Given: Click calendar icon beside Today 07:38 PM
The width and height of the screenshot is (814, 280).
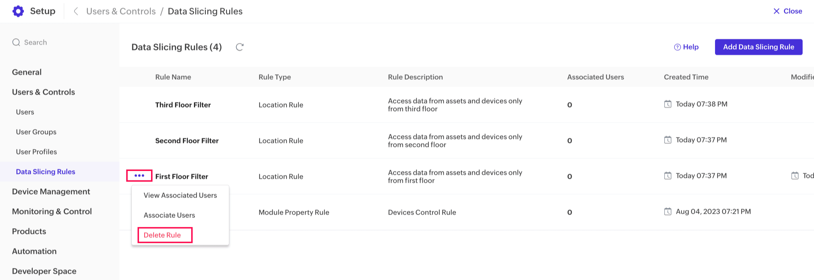Looking at the screenshot, I should 667,104.
